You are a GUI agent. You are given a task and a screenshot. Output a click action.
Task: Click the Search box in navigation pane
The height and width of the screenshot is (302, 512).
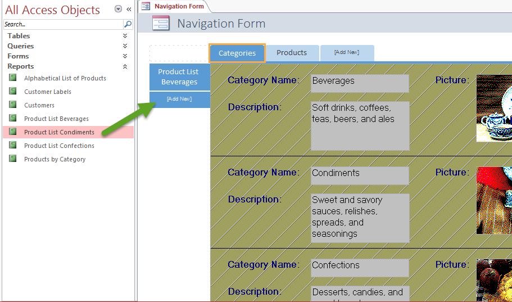[x=62, y=24]
